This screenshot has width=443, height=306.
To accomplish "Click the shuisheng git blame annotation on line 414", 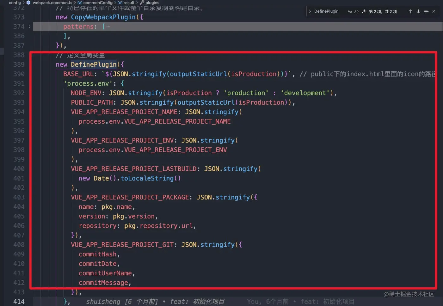I will pos(155,302).
